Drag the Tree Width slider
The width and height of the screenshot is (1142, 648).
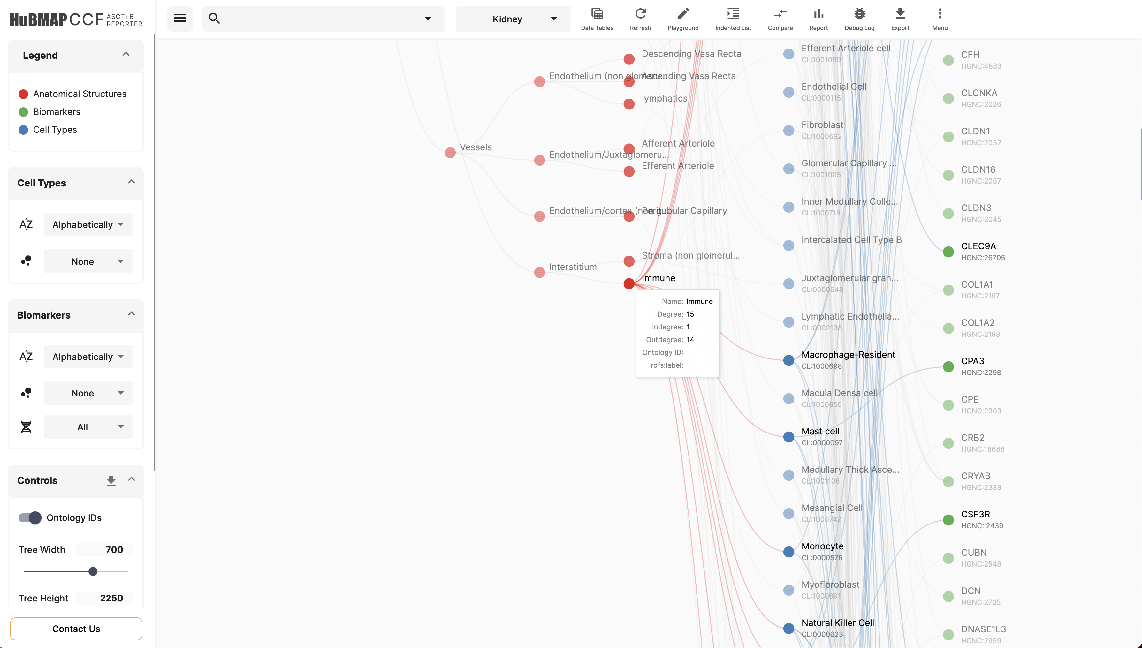[93, 571]
